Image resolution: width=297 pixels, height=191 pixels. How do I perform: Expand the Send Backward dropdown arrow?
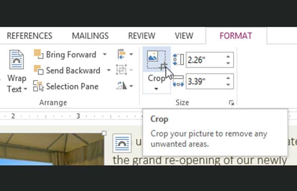point(109,70)
